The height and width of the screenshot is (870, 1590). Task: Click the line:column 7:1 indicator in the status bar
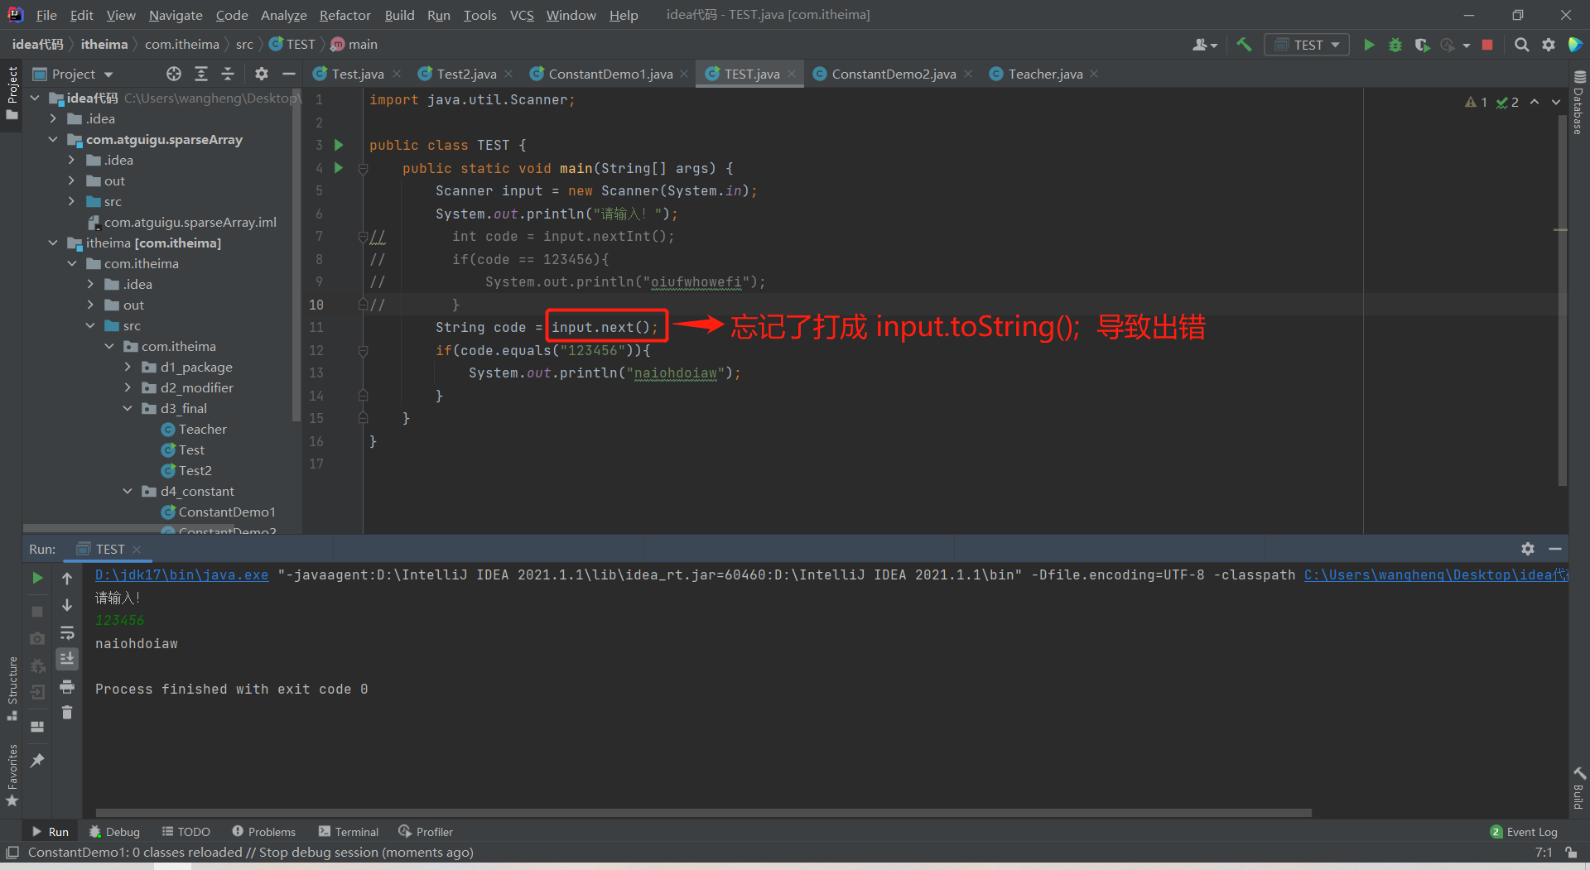1544,853
